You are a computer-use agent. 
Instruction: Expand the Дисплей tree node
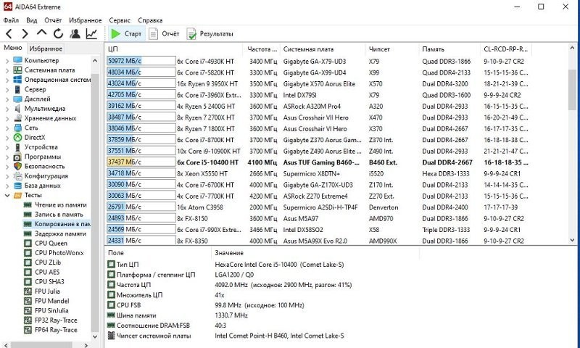(x=7, y=99)
